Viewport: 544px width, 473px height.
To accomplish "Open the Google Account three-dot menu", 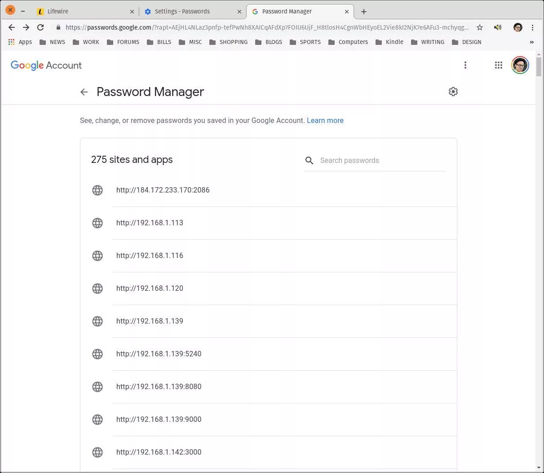I will pos(465,65).
